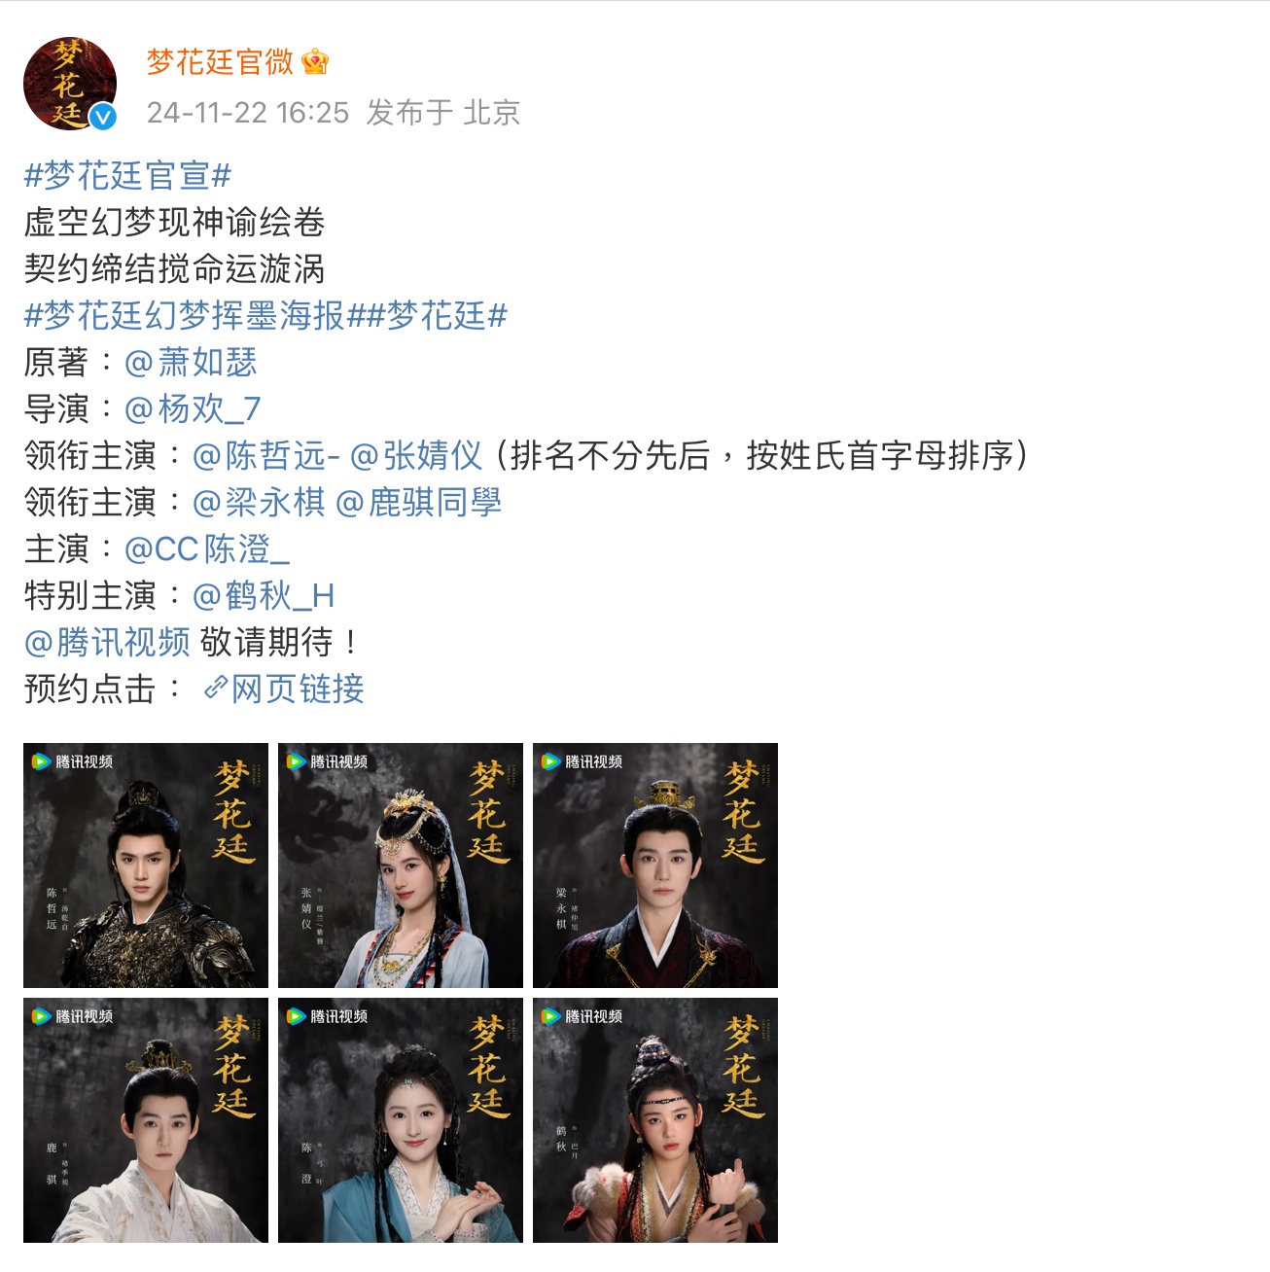1270x1272 pixels.
Task: Open the 网页链接 reservation link
Action: click(298, 689)
